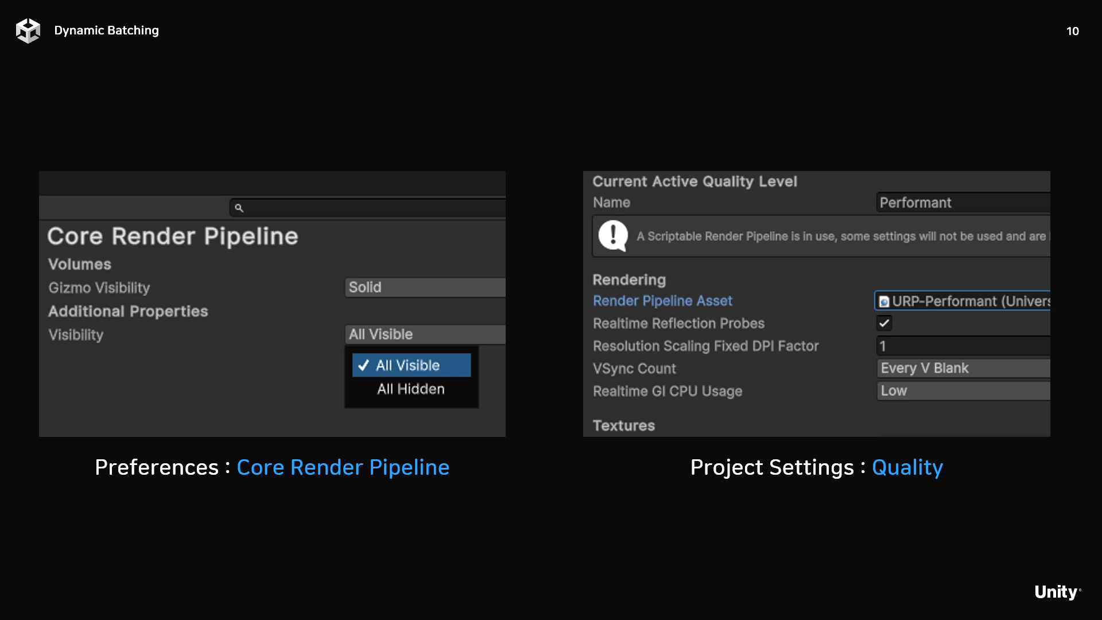Click the URP-Performant render pipeline asset field
This screenshot has height=620, width=1102.
pyautogui.click(x=970, y=301)
